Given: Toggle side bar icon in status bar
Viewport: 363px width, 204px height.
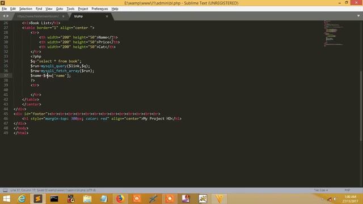Looking at the screenshot, I should click(x=5, y=190).
